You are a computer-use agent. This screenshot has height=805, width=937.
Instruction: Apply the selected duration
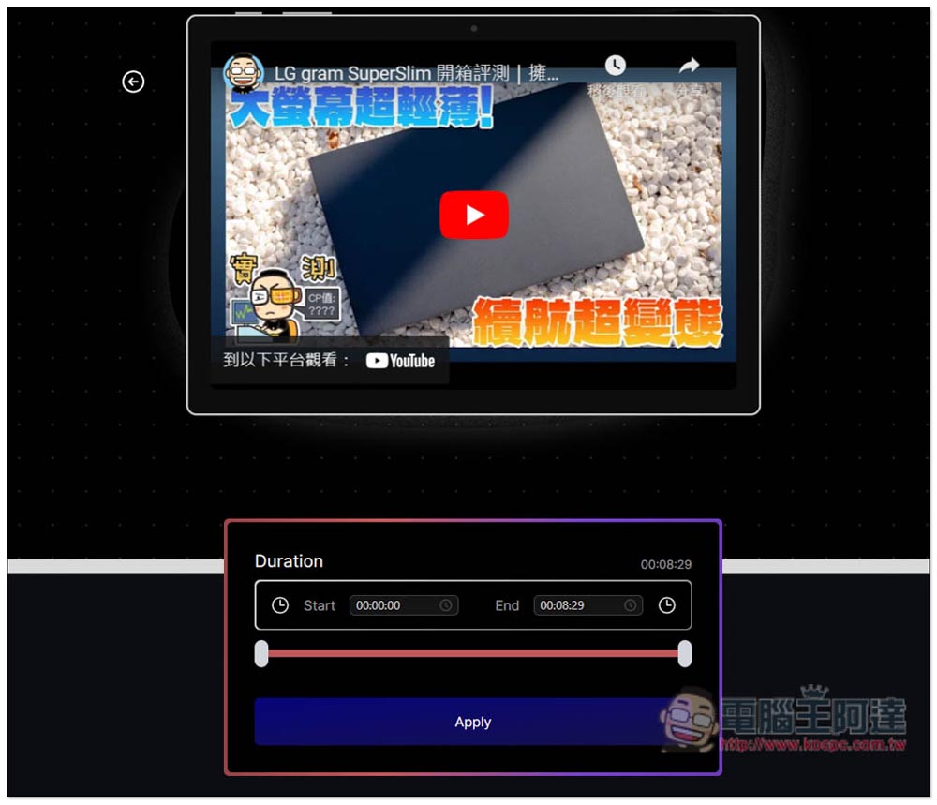point(472,722)
